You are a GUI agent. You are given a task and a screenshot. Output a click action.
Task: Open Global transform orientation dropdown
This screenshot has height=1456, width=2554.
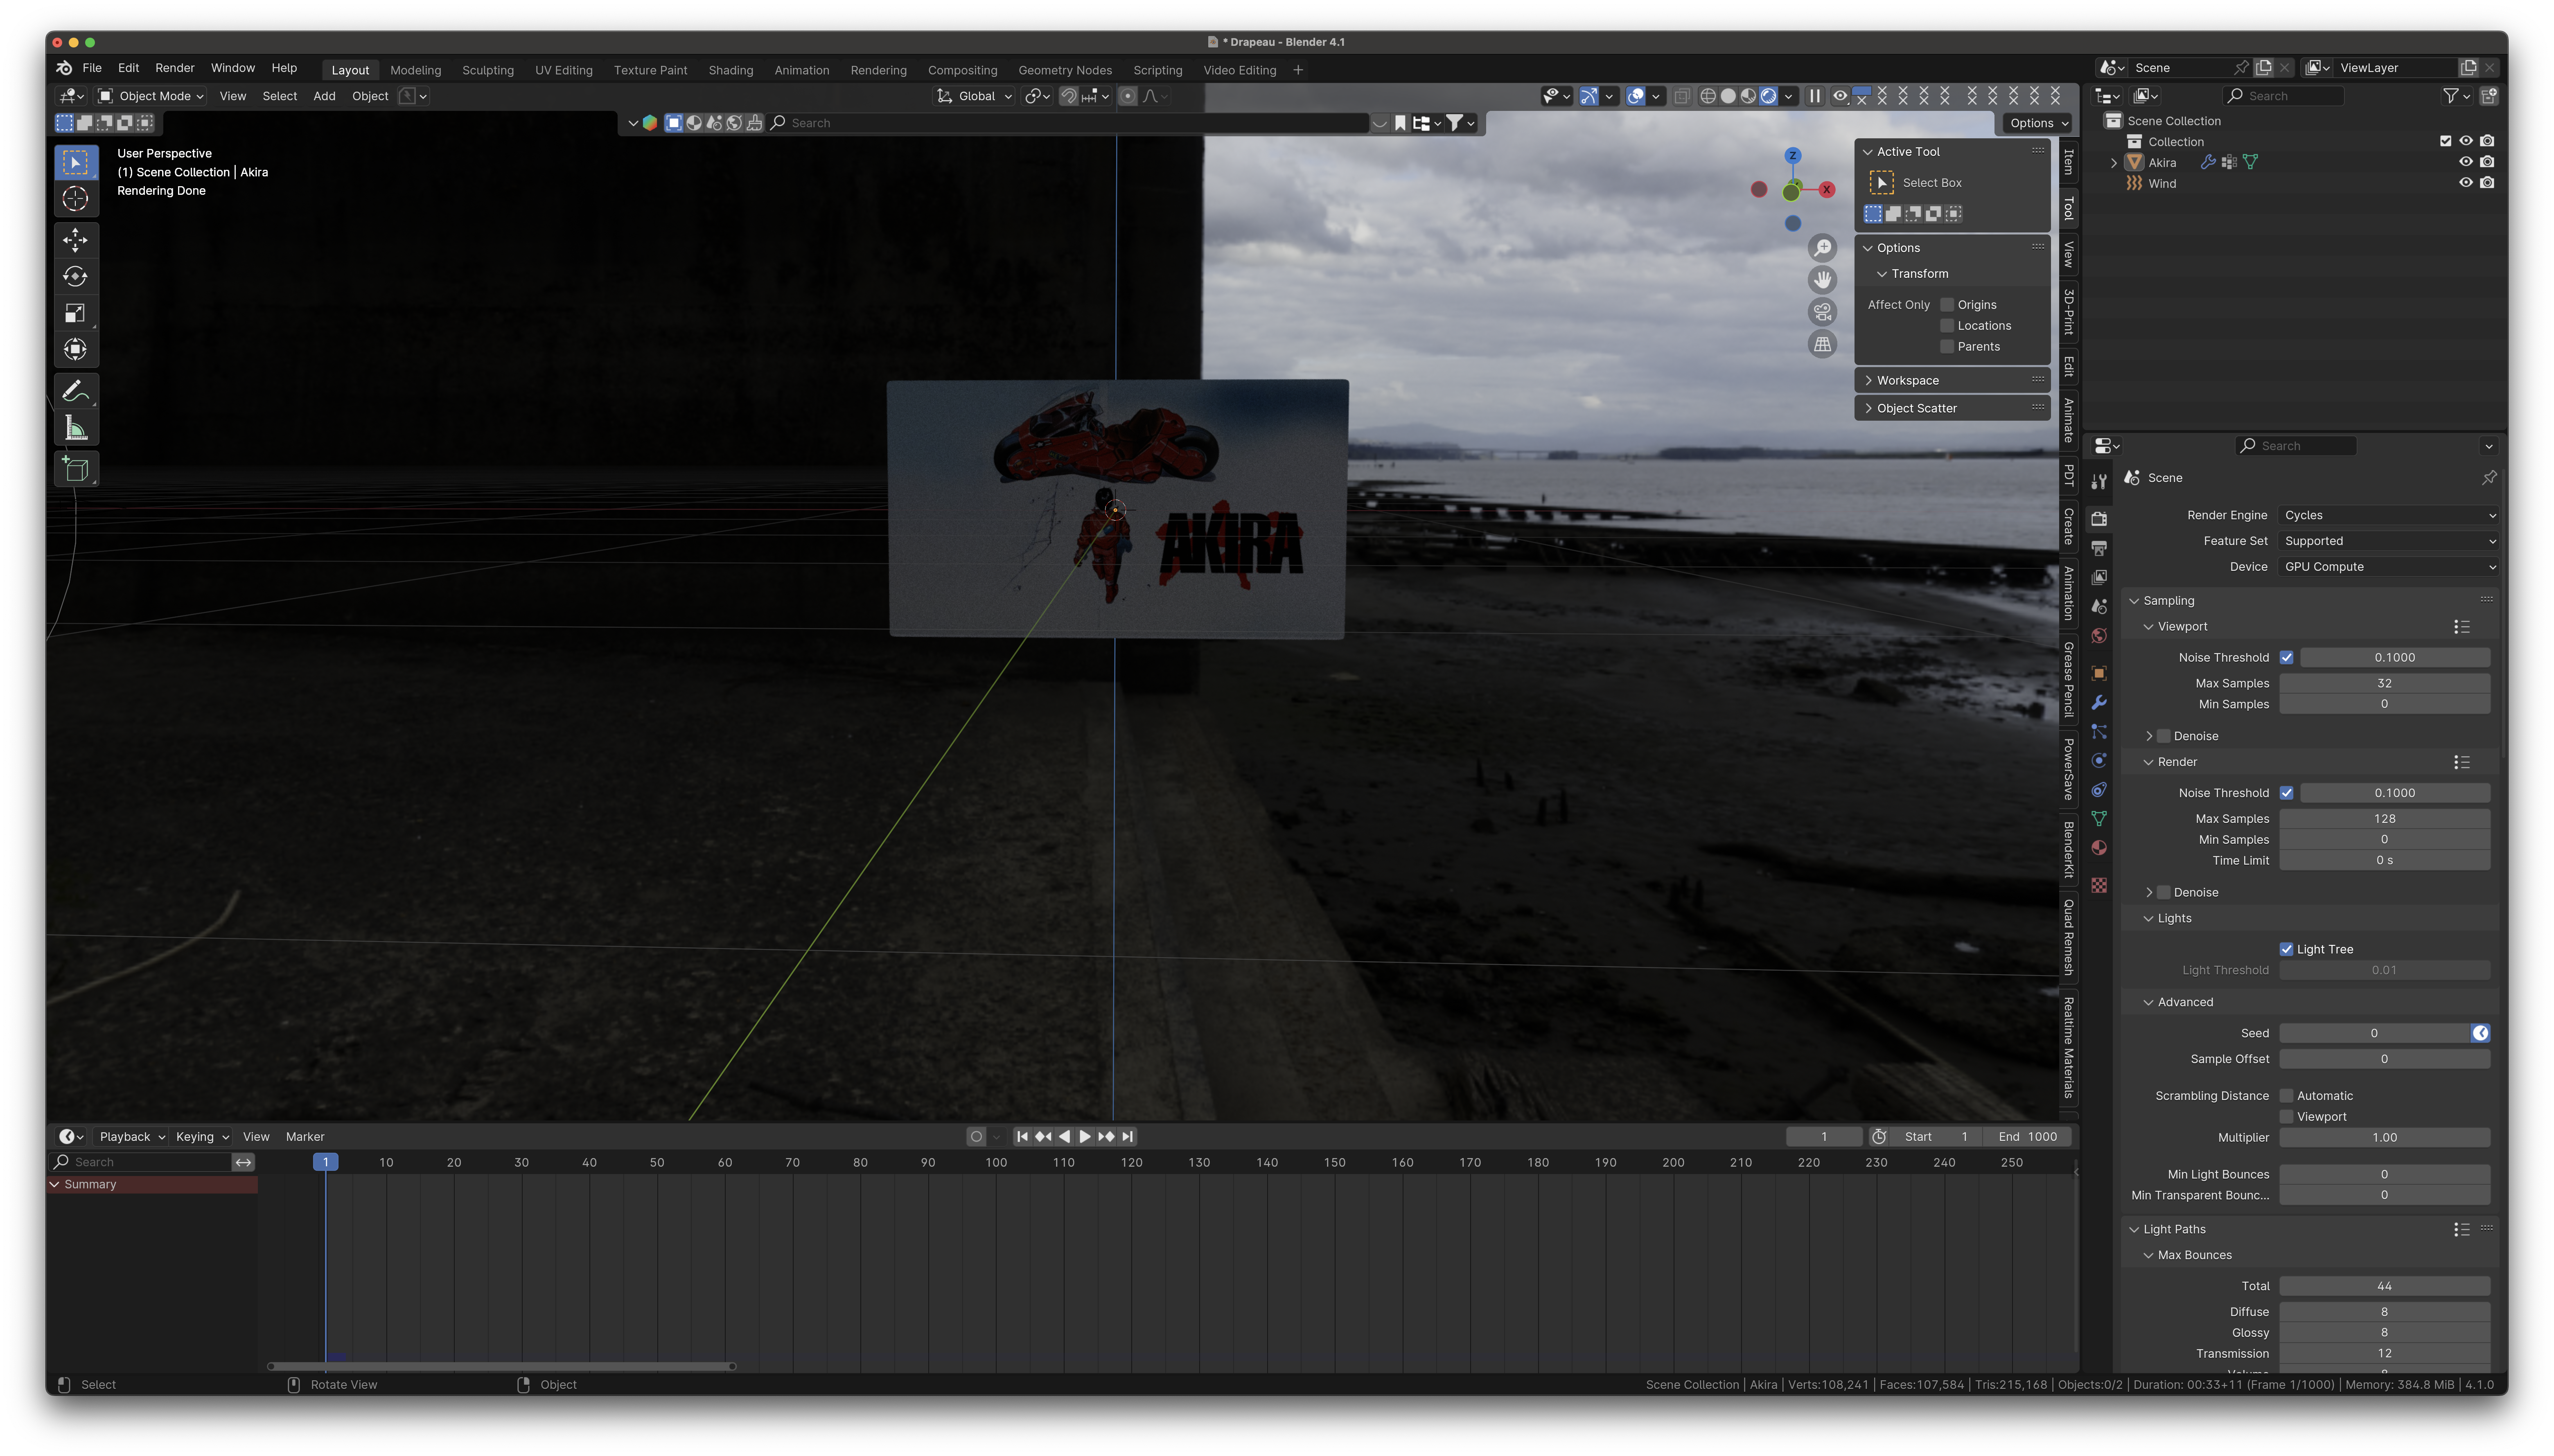975,96
